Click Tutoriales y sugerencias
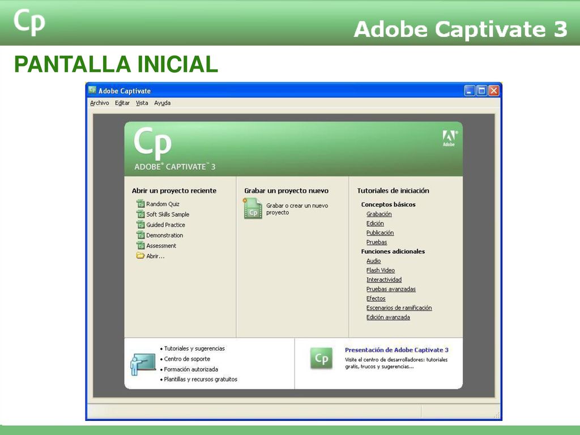Image resolution: width=580 pixels, height=435 pixels. coord(194,348)
